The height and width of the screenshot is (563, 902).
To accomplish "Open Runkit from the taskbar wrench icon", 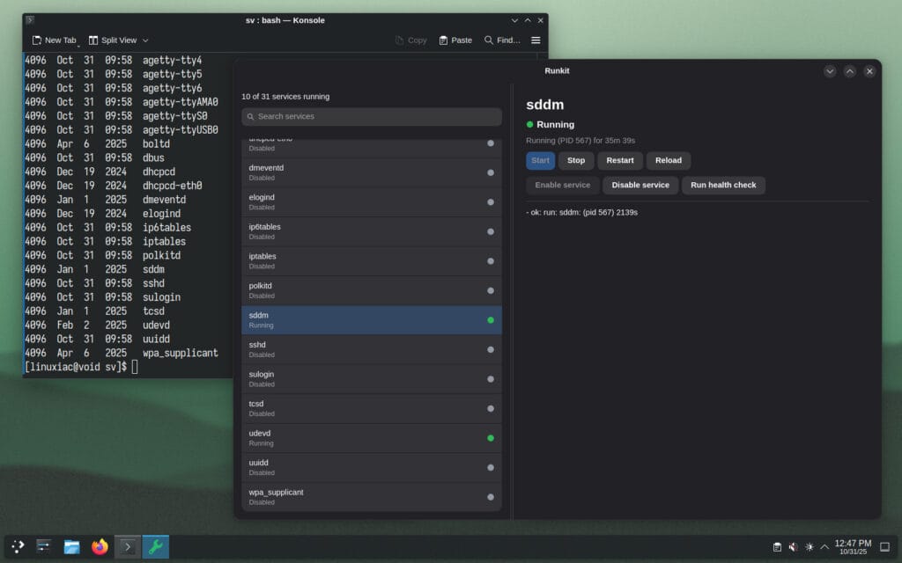I will point(154,546).
